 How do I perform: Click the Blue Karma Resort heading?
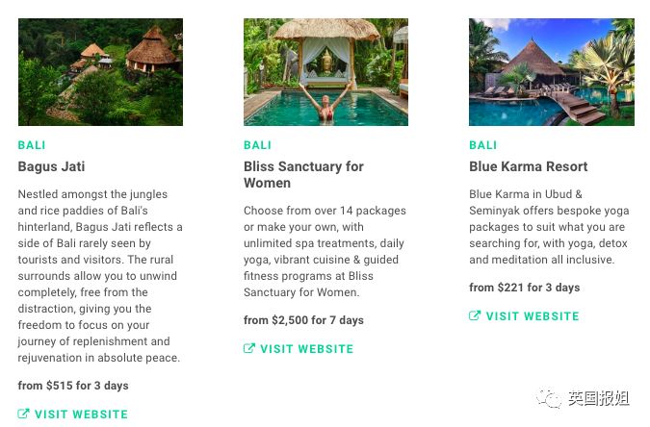coord(528,166)
